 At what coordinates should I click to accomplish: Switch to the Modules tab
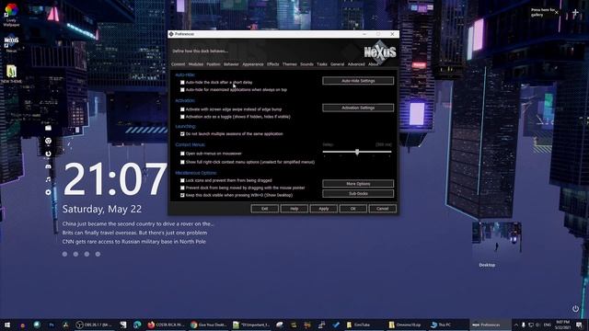pyautogui.click(x=196, y=64)
